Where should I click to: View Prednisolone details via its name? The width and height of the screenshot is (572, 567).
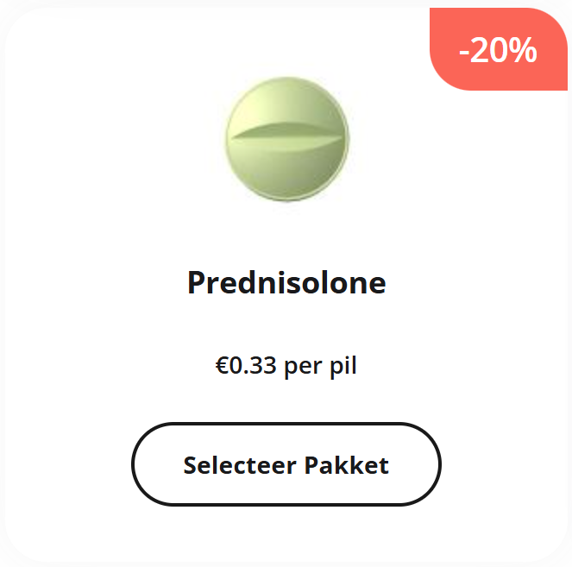point(286,282)
